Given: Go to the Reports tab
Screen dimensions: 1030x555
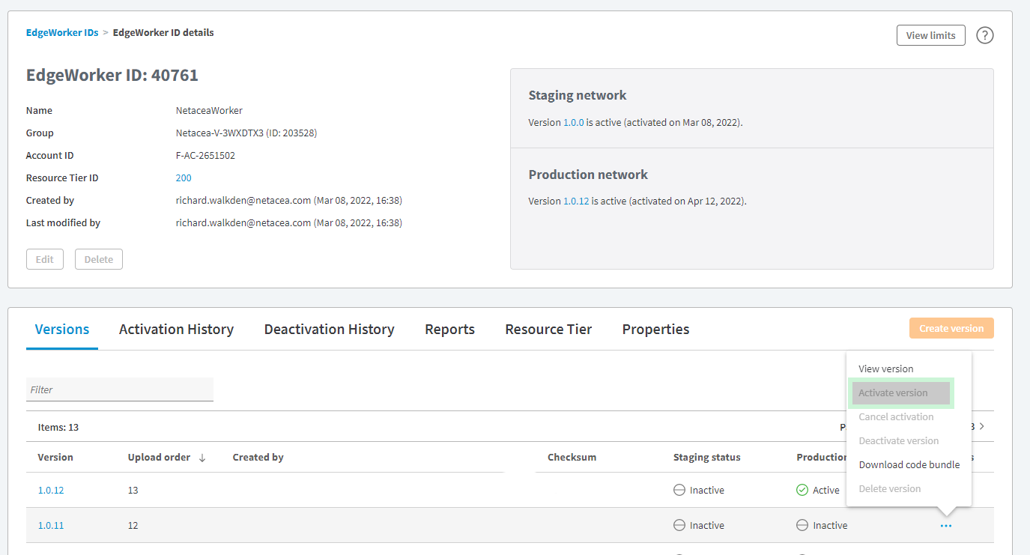Looking at the screenshot, I should point(449,330).
